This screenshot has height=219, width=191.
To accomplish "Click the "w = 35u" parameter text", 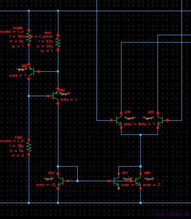I will click(45, 46).
